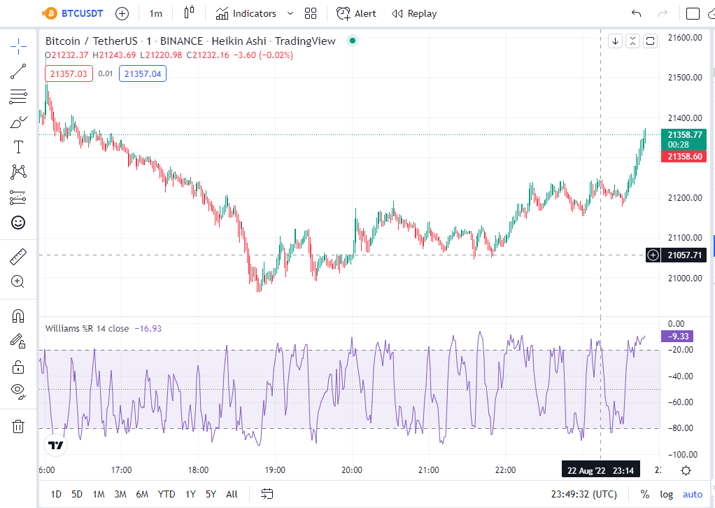Create a new Alert
715x508 pixels.
356,14
